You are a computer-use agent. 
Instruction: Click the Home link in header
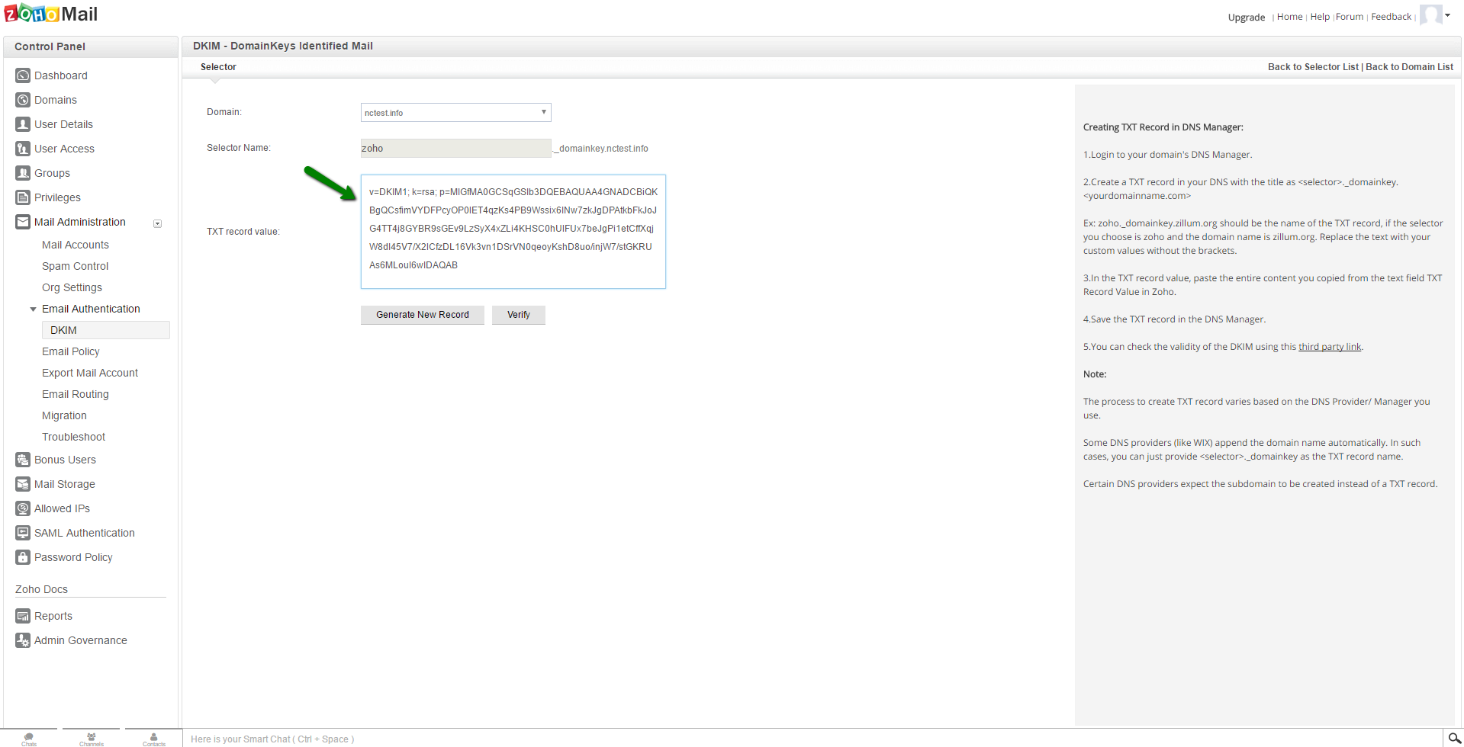[1290, 17]
